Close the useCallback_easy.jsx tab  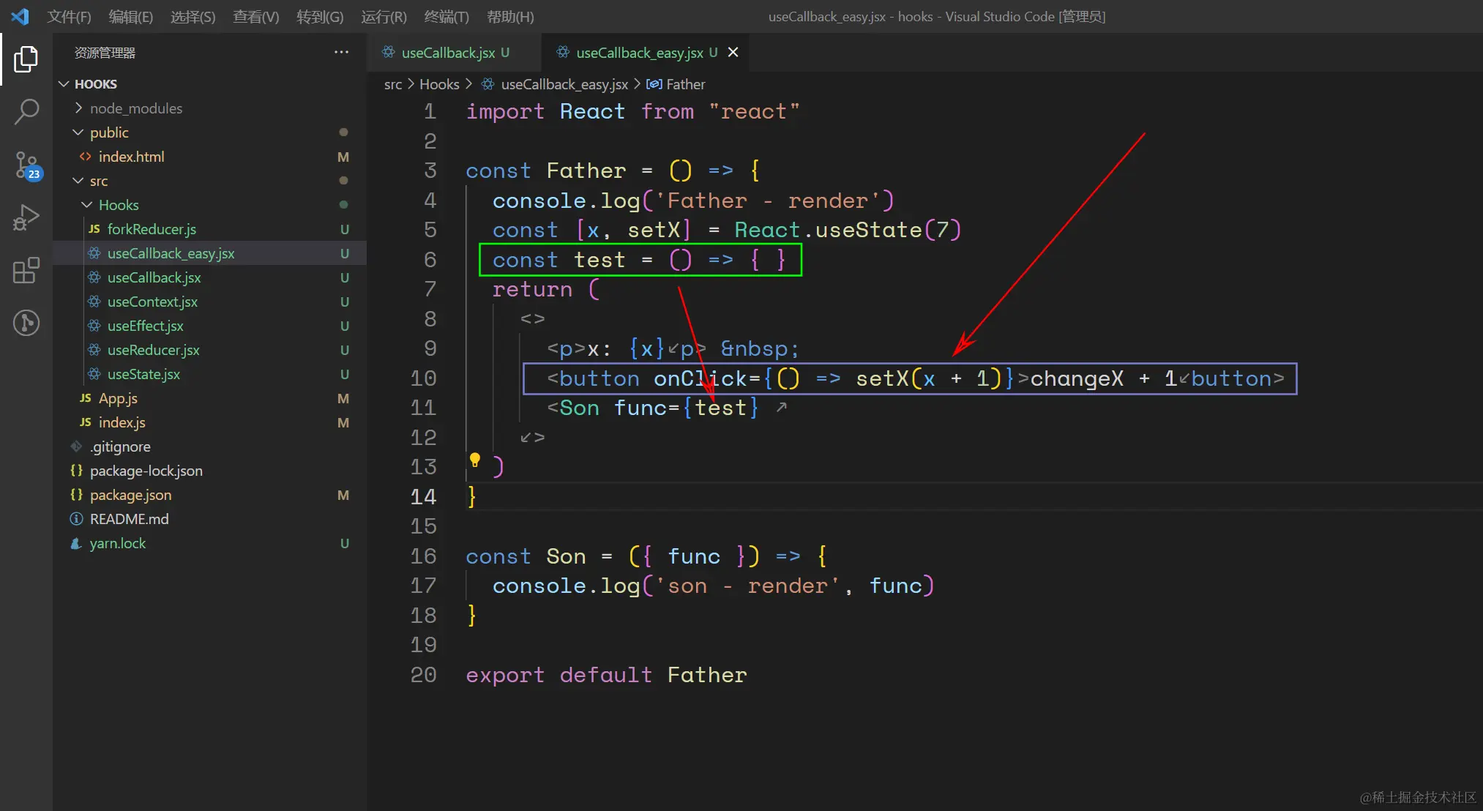coord(733,53)
